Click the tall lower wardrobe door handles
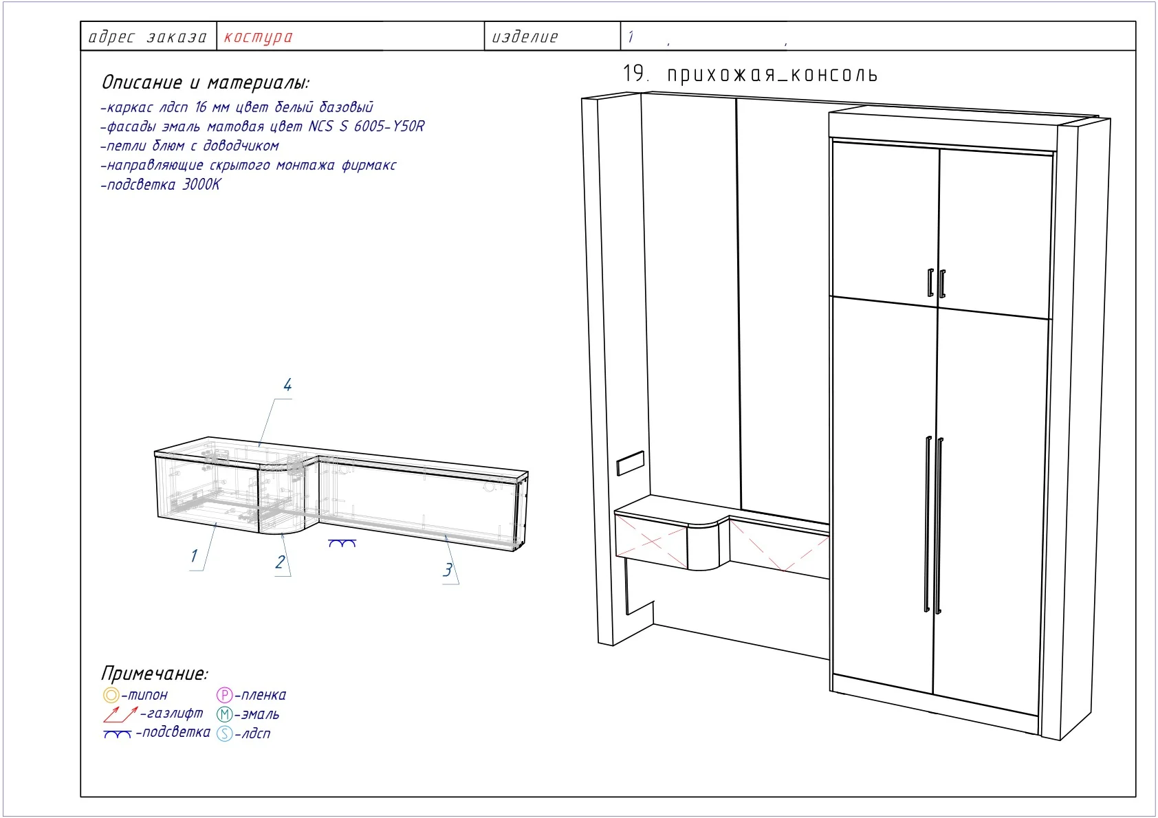This screenshot has width=1158, height=818. pos(934,524)
